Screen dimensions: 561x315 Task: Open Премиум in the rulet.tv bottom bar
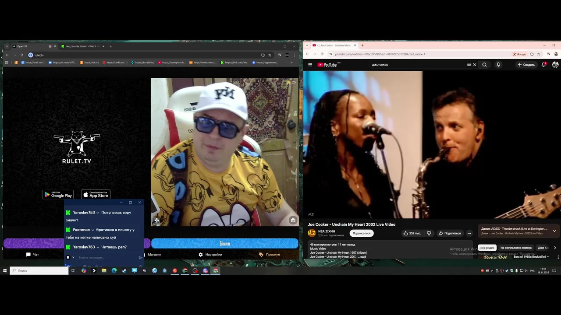270,255
